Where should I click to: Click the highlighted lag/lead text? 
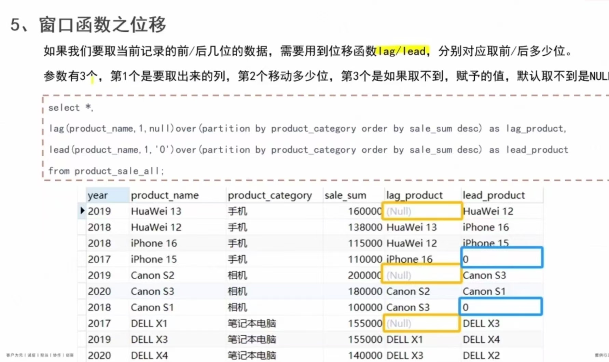[x=403, y=51]
